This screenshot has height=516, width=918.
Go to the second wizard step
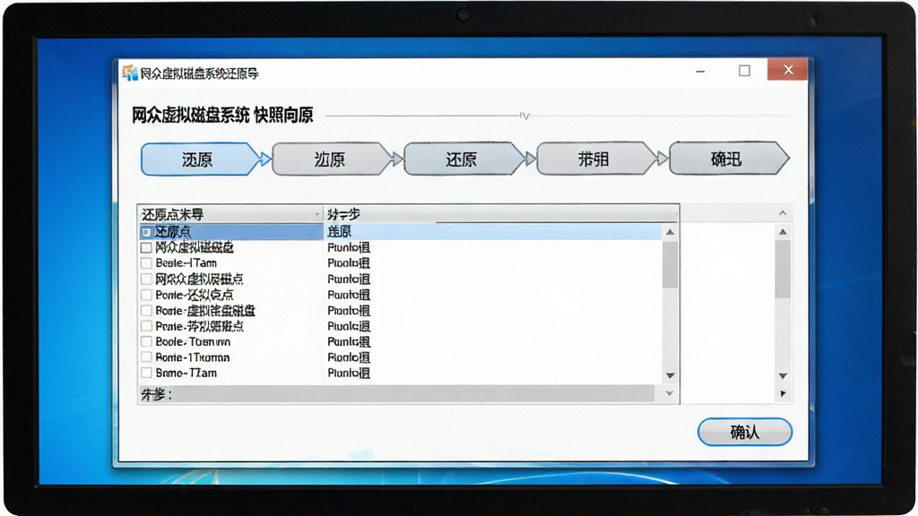(x=332, y=159)
